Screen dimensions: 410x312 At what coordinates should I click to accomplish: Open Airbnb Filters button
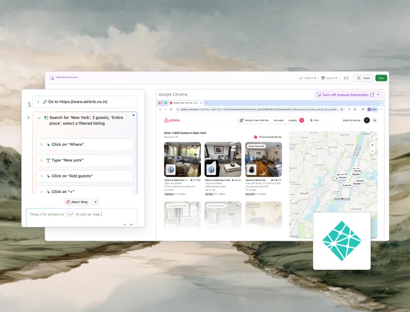(x=315, y=120)
